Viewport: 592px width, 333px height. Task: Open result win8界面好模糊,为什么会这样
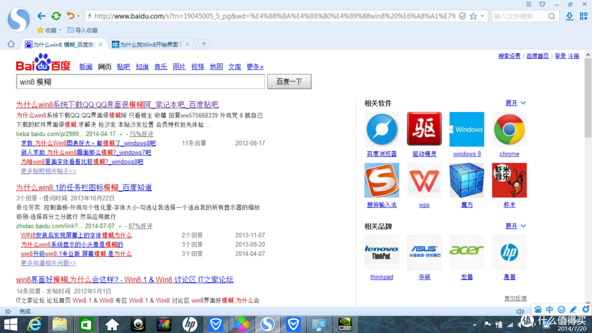point(124,279)
